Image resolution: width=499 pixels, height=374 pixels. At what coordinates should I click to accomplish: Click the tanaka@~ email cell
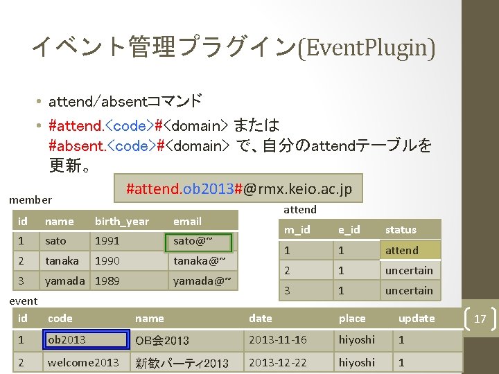[203, 261]
